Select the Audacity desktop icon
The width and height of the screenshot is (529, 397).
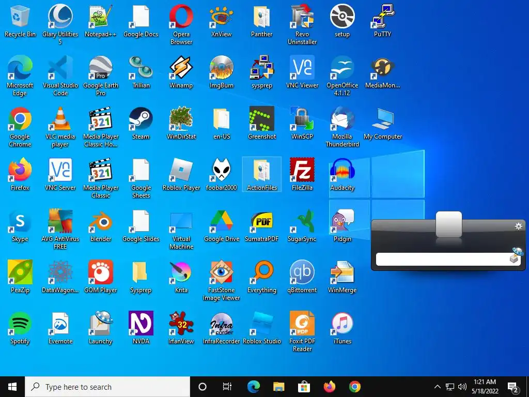(x=342, y=175)
